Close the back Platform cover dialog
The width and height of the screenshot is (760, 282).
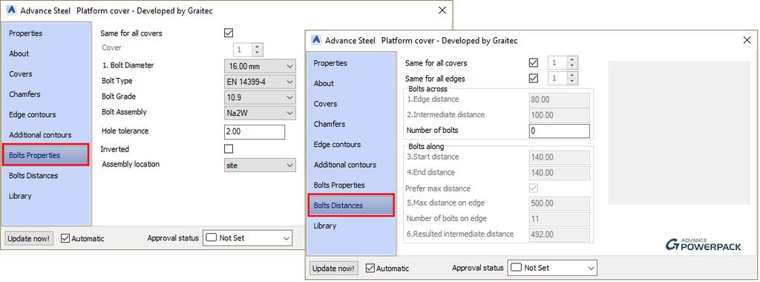pyautogui.click(x=442, y=10)
